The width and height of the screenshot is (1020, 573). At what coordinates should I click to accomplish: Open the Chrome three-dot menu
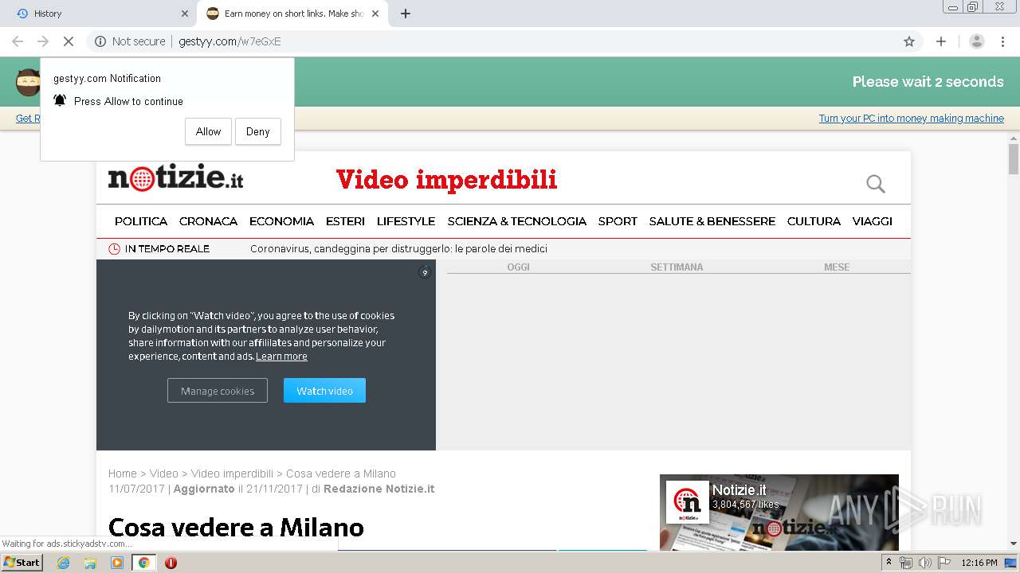1002,41
